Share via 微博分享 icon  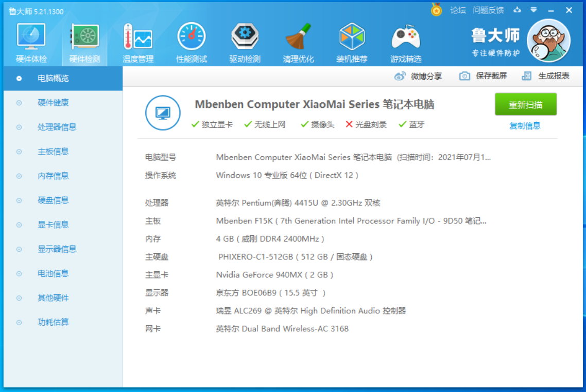(x=400, y=76)
